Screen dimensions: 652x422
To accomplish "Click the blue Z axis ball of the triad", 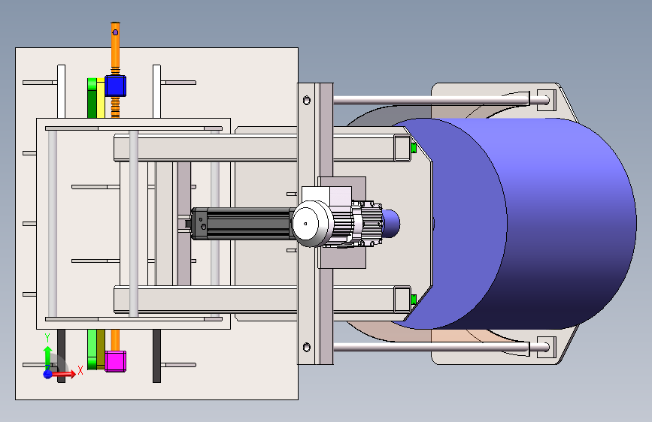I will coord(48,374).
